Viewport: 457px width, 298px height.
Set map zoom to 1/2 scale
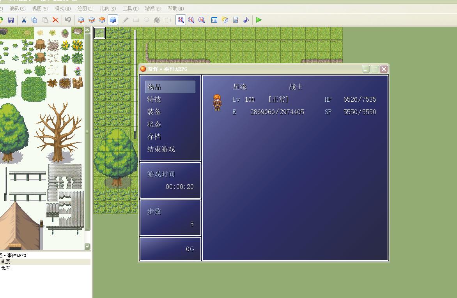pos(191,20)
